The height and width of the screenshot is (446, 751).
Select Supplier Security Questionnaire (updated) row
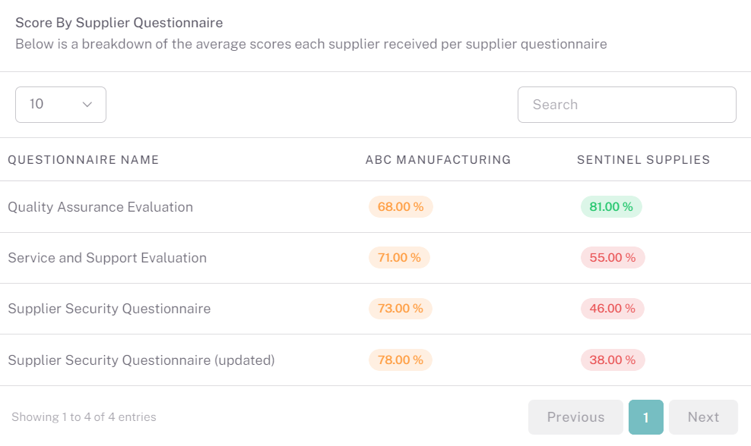tap(375, 360)
